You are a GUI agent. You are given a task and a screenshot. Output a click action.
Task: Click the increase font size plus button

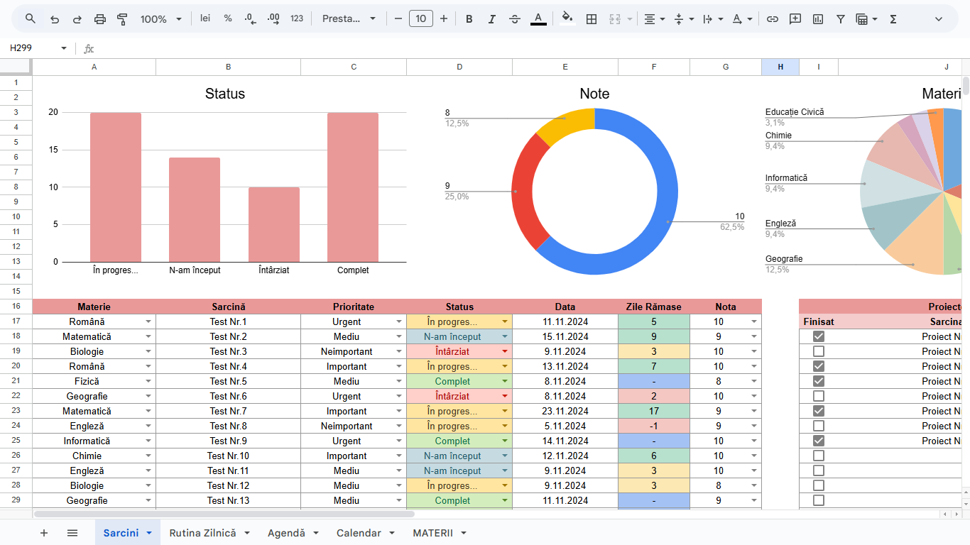[x=444, y=19]
